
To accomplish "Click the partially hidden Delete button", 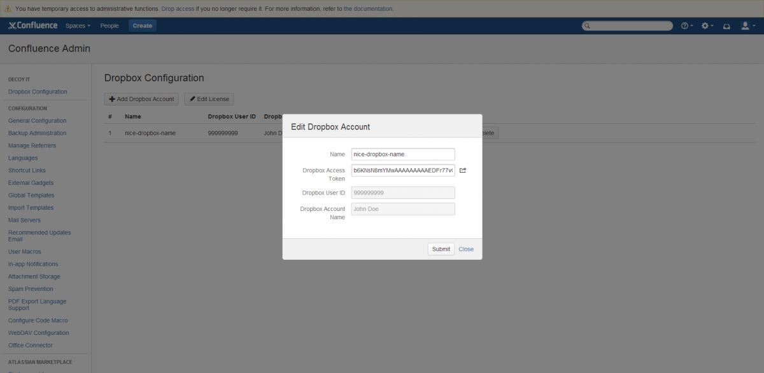I will [x=490, y=133].
